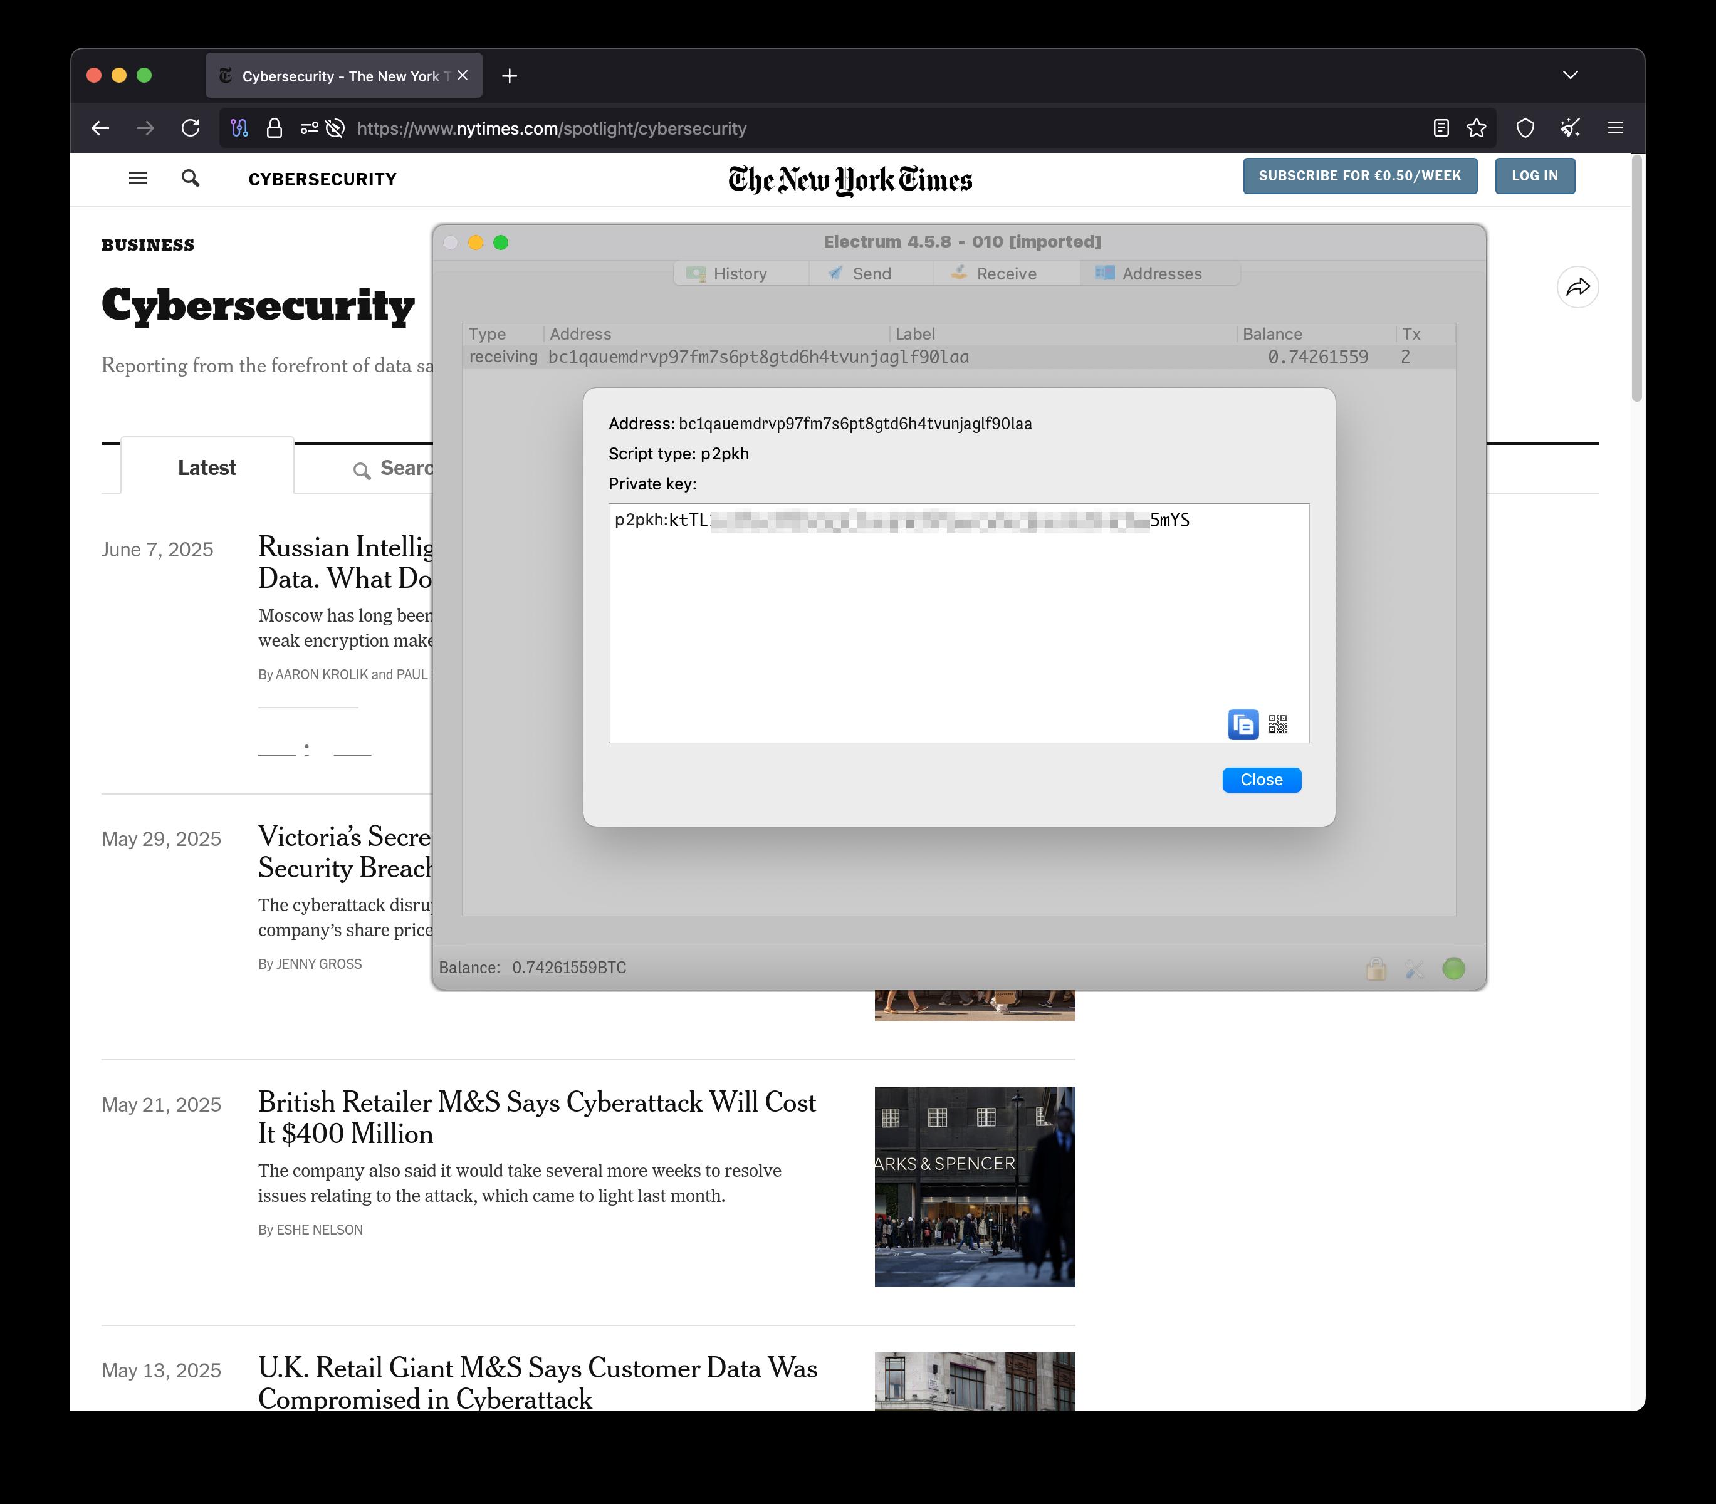1716x1504 pixels.
Task: Sort by Address column header
Action: 716,334
